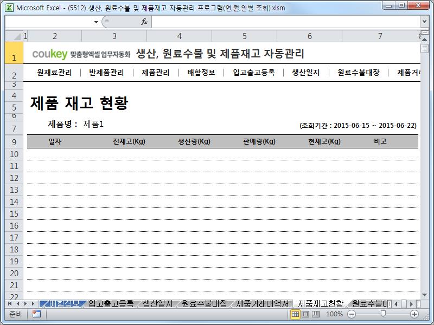Go to next sheet tab arrow
Screen dimensions: 434x325
tap(25, 304)
